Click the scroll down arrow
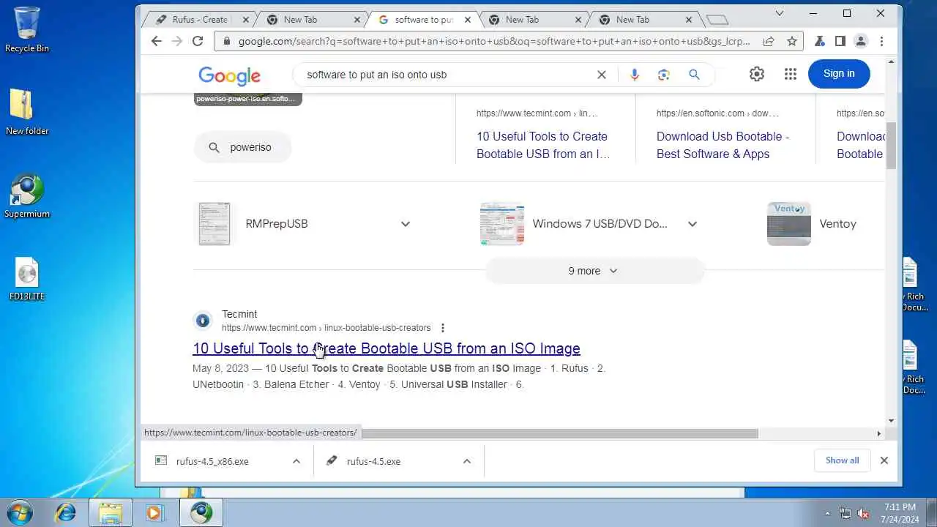This screenshot has height=527, width=937. tap(891, 420)
